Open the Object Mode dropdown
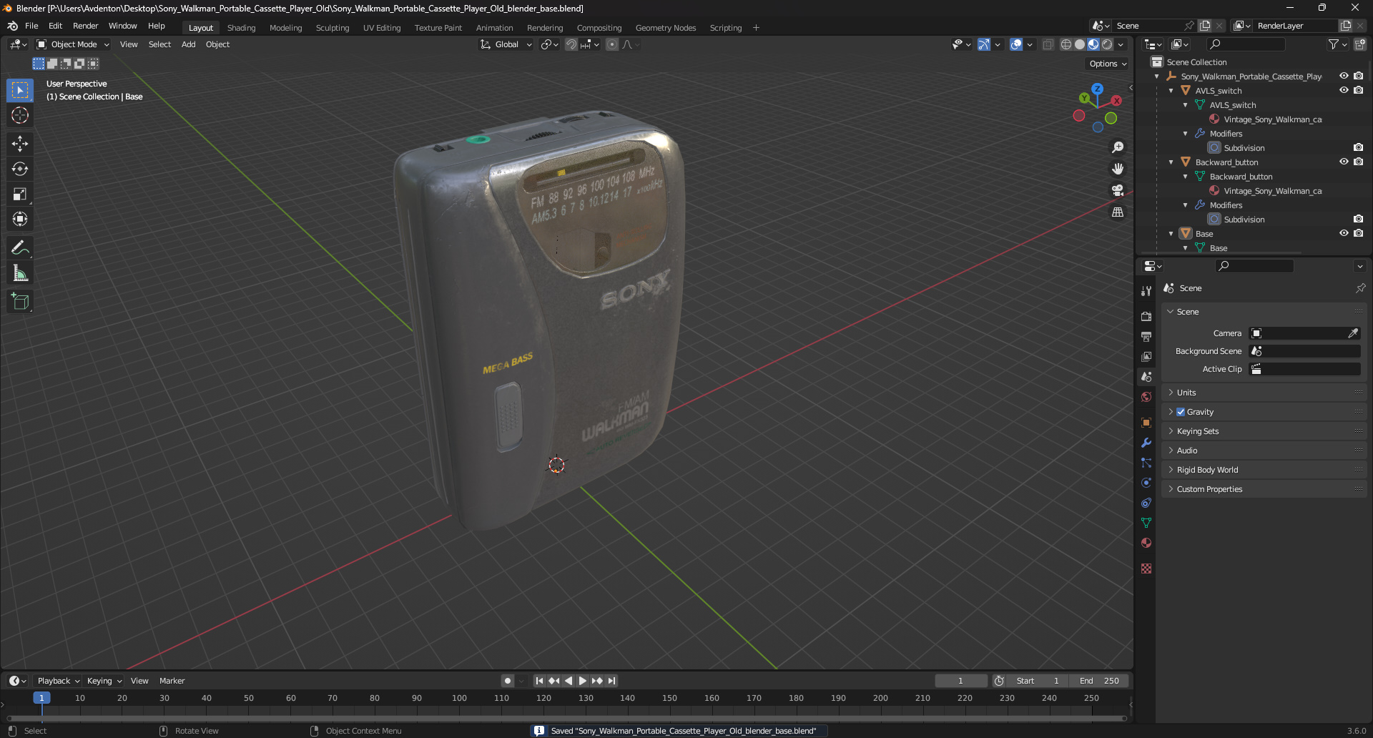1373x738 pixels. 73,44
